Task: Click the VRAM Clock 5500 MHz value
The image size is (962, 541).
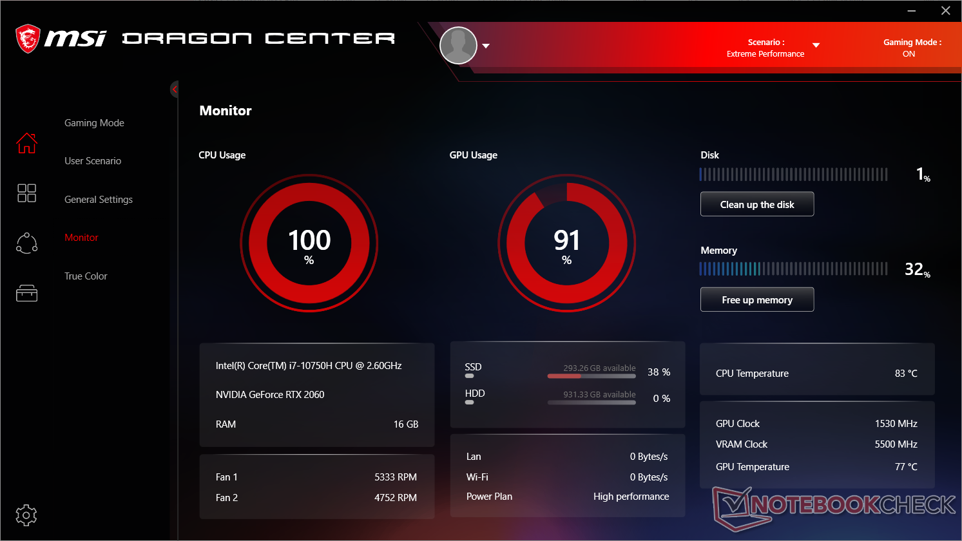Action: click(x=896, y=444)
